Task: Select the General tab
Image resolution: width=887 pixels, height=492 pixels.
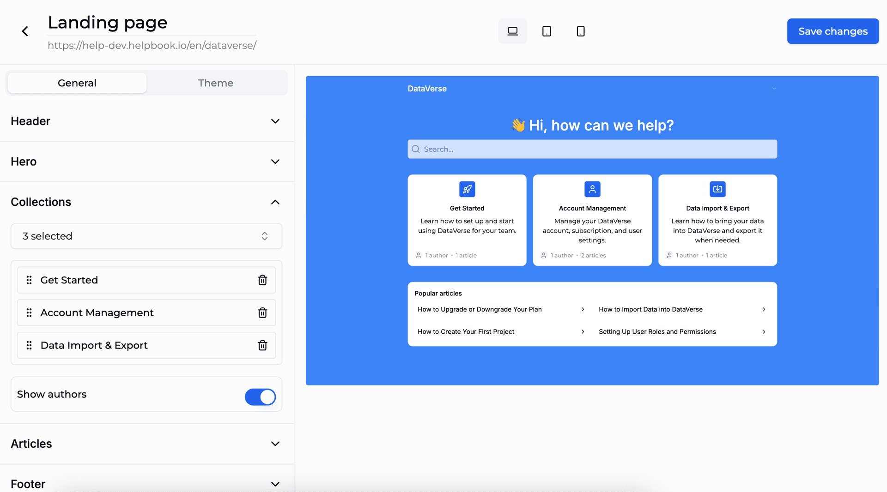Action: 77,83
